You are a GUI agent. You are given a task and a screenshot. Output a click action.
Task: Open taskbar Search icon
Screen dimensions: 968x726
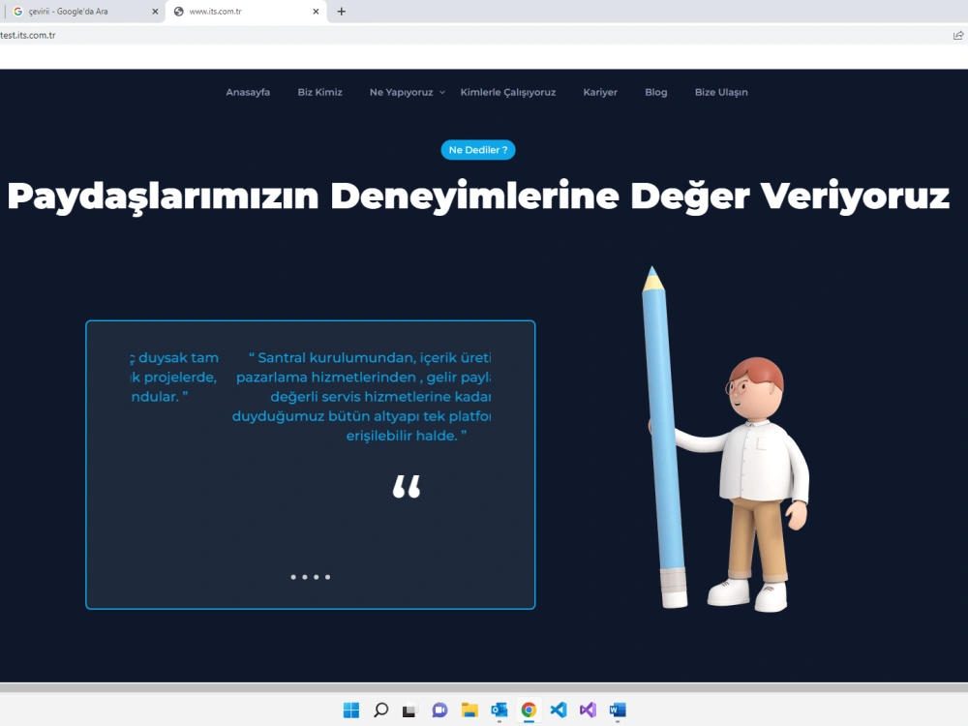click(x=380, y=710)
